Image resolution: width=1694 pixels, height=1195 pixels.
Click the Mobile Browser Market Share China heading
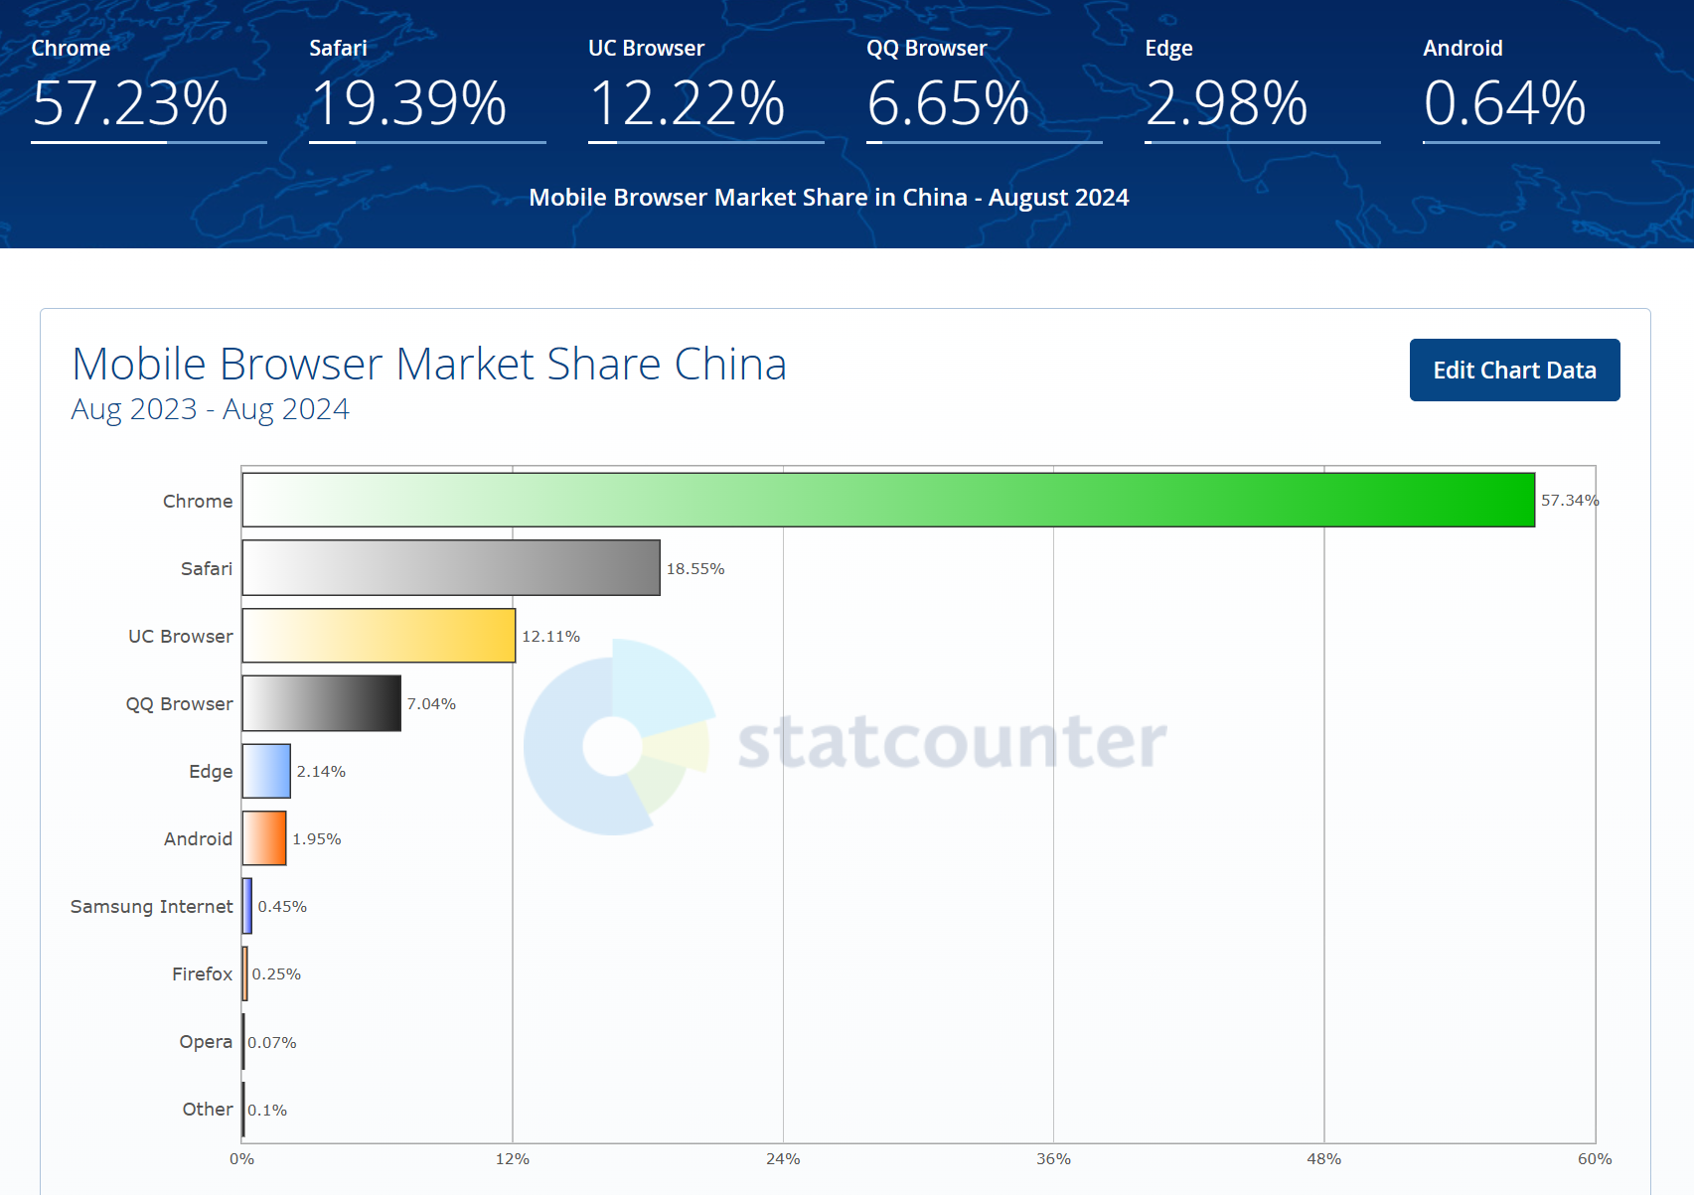429,364
